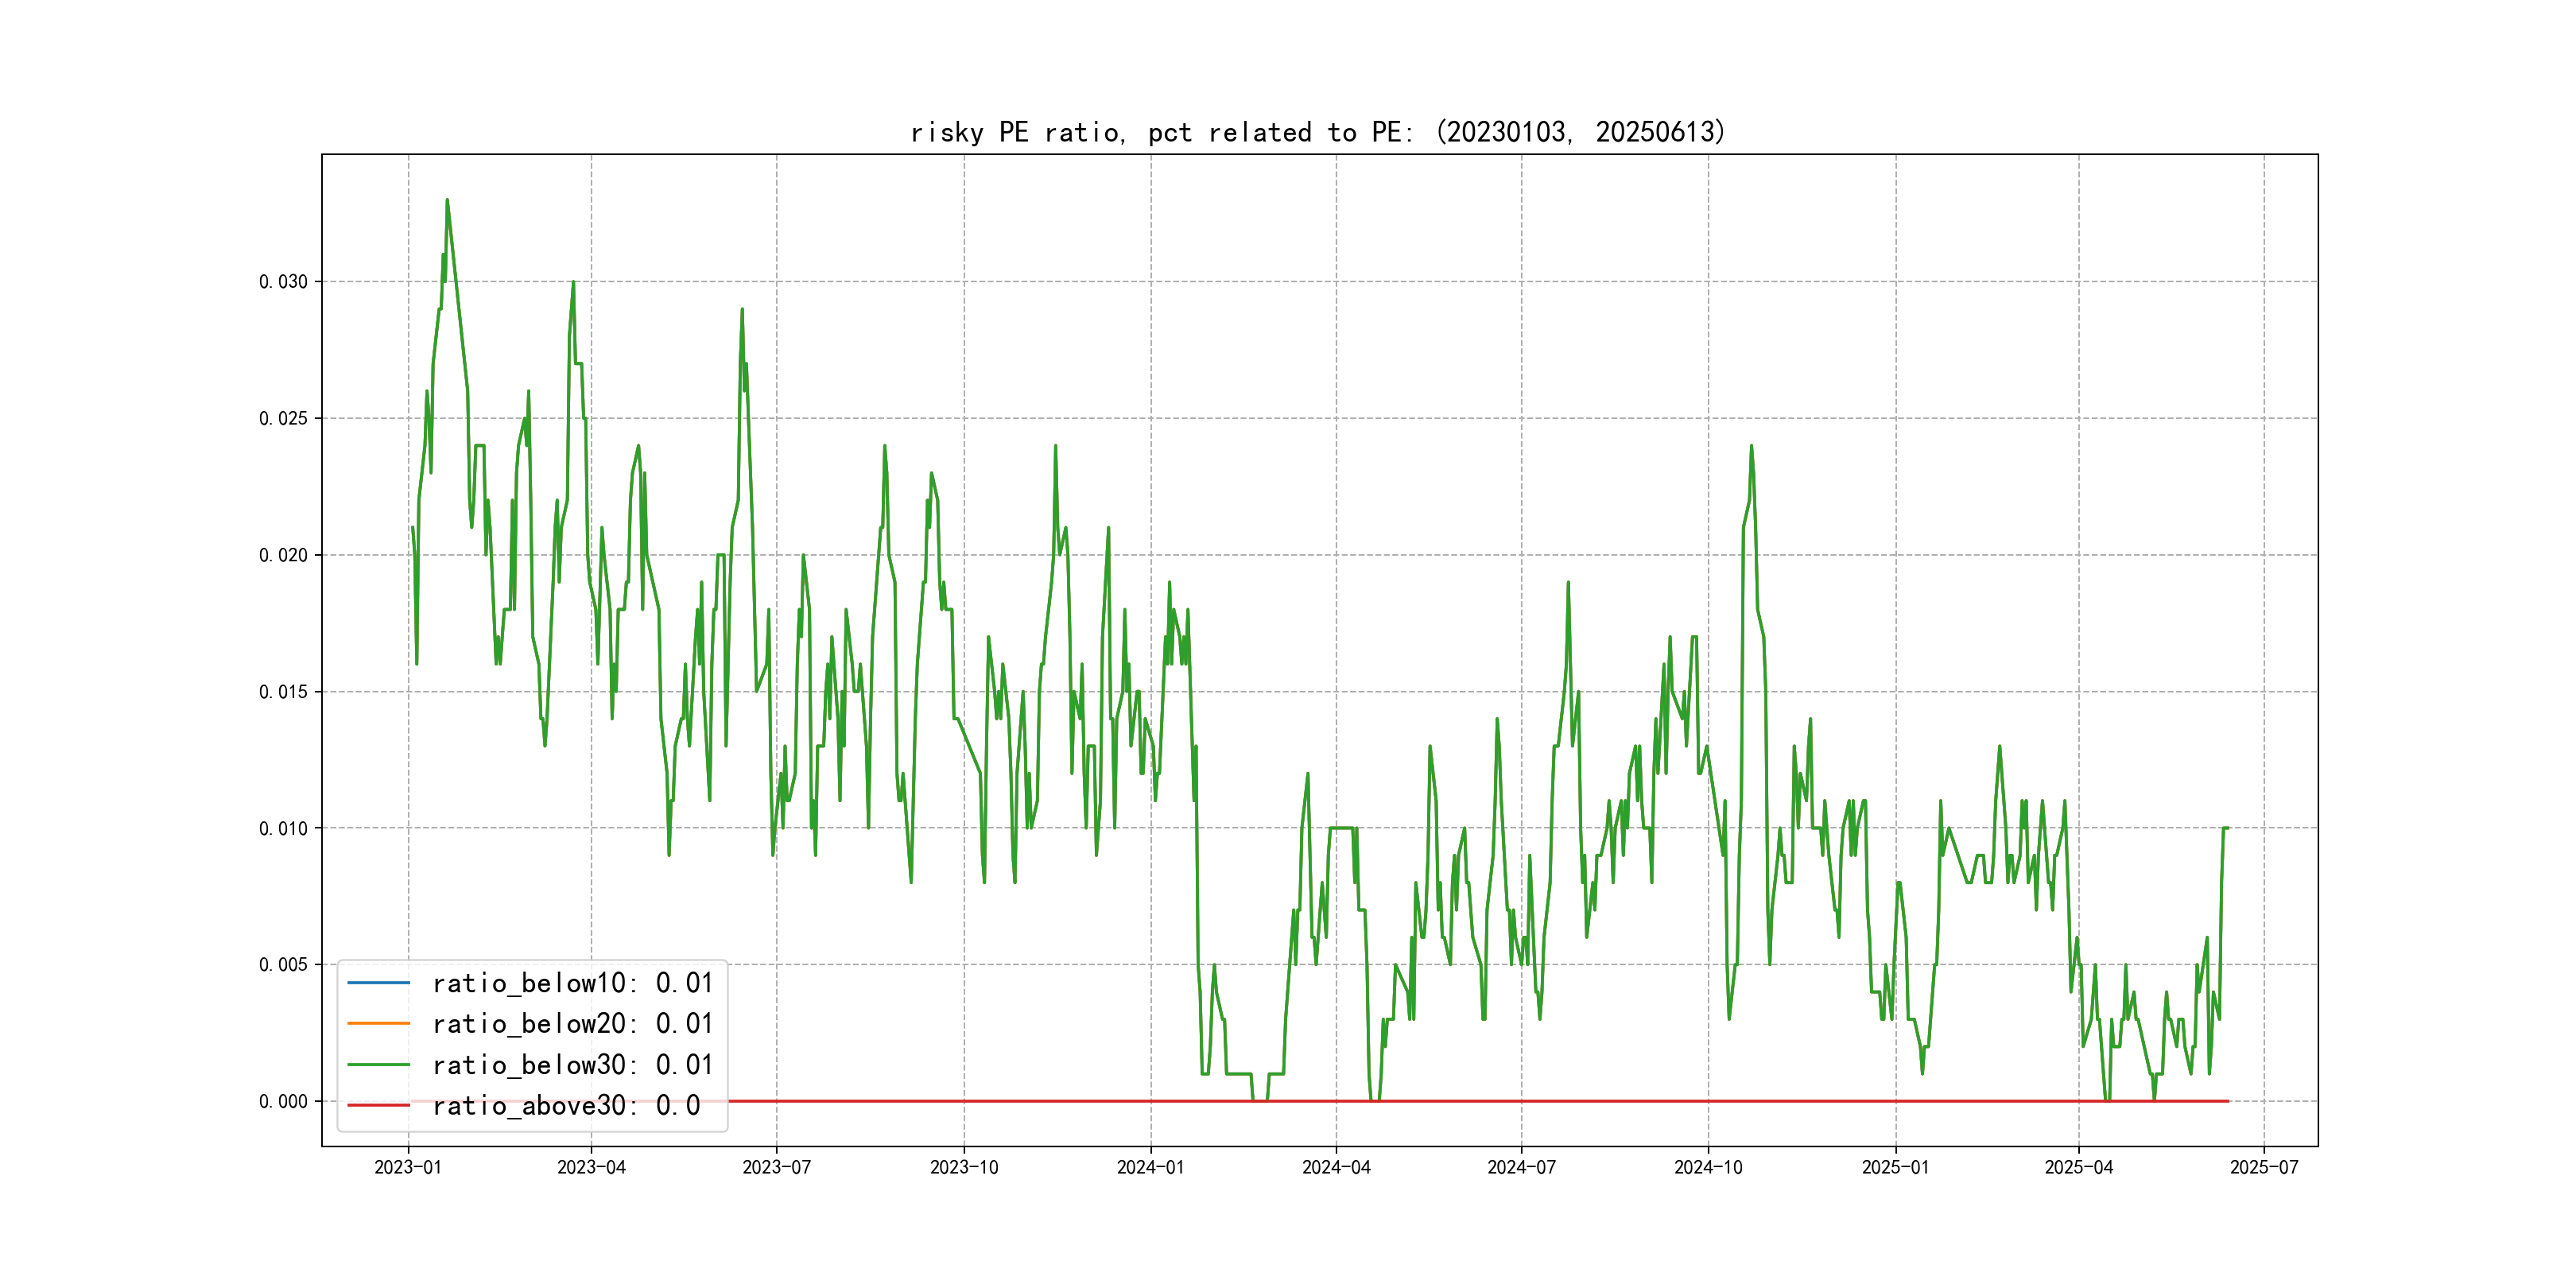Click the green peak near 2024-10
Image resolution: width=2576 pixels, height=1288 pixels.
(1751, 446)
